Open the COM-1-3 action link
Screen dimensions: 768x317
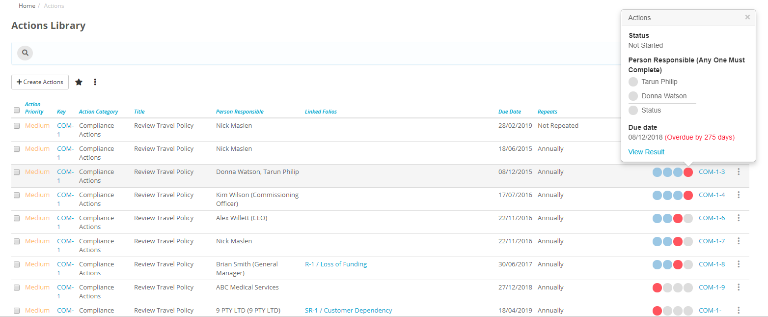pyautogui.click(x=712, y=172)
